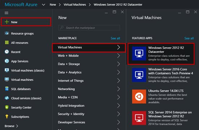Open Resource groups in sidebar
The width and height of the screenshot is (199, 130).
(22, 33)
